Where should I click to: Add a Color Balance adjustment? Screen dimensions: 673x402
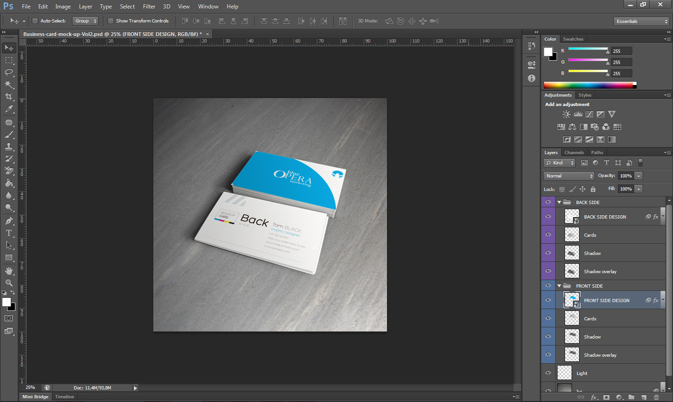pyautogui.click(x=572, y=127)
